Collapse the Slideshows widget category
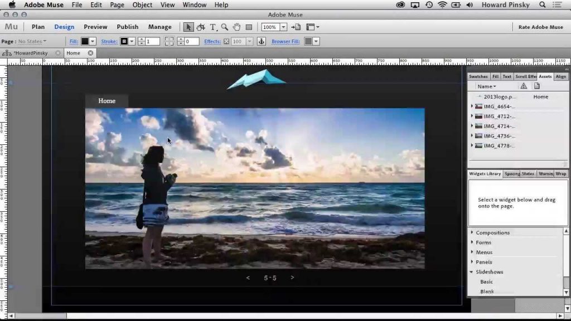 (x=472, y=272)
